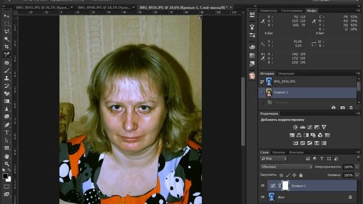Toggle lock image pixels brush icon

[288, 175]
